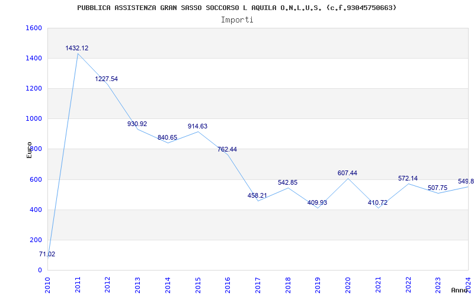Screen dimensions: 474x296
Task: Click the PUBBLICA ASSISTENZA GRAN SASSO chart title
Action: (236, 8)
